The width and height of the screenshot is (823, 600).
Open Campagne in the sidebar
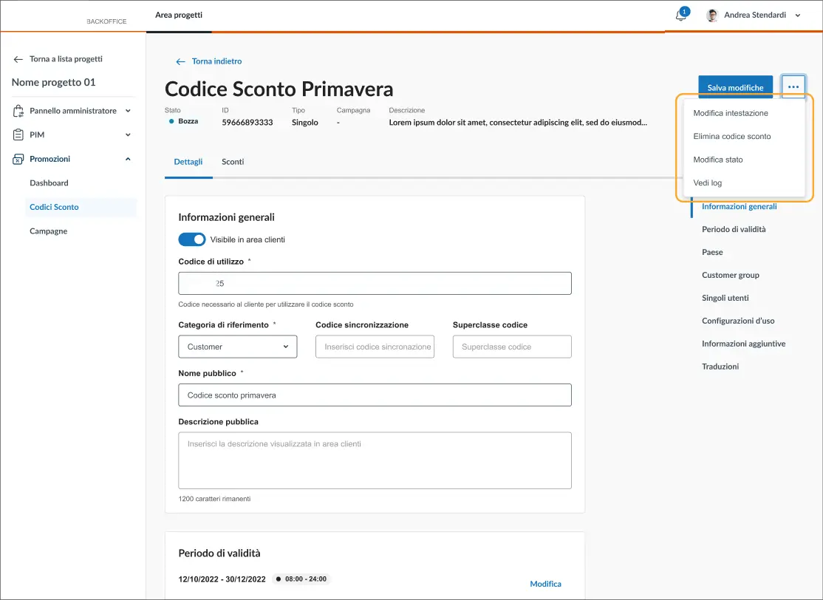[x=48, y=231]
